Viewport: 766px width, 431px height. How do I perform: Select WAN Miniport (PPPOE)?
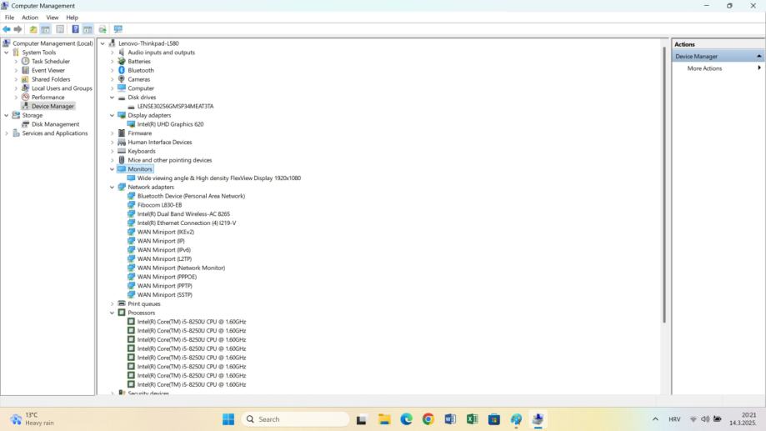[167, 277]
